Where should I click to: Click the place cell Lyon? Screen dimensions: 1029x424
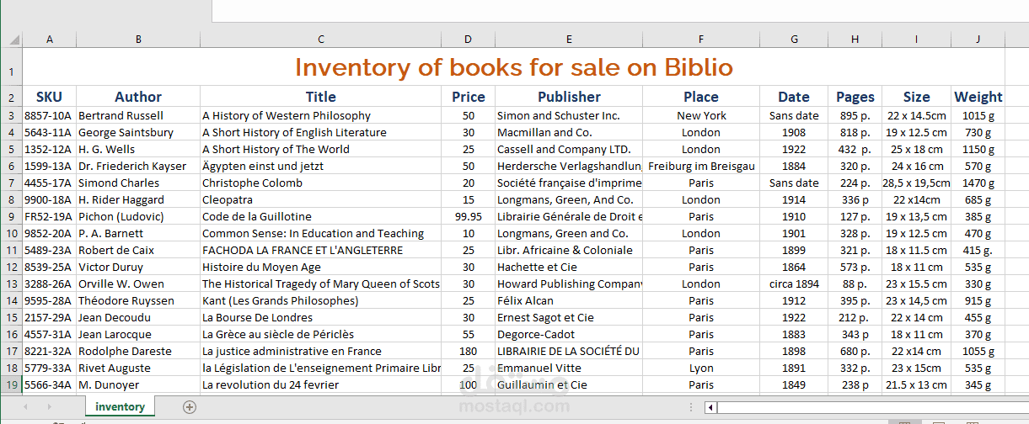pos(700,368)
